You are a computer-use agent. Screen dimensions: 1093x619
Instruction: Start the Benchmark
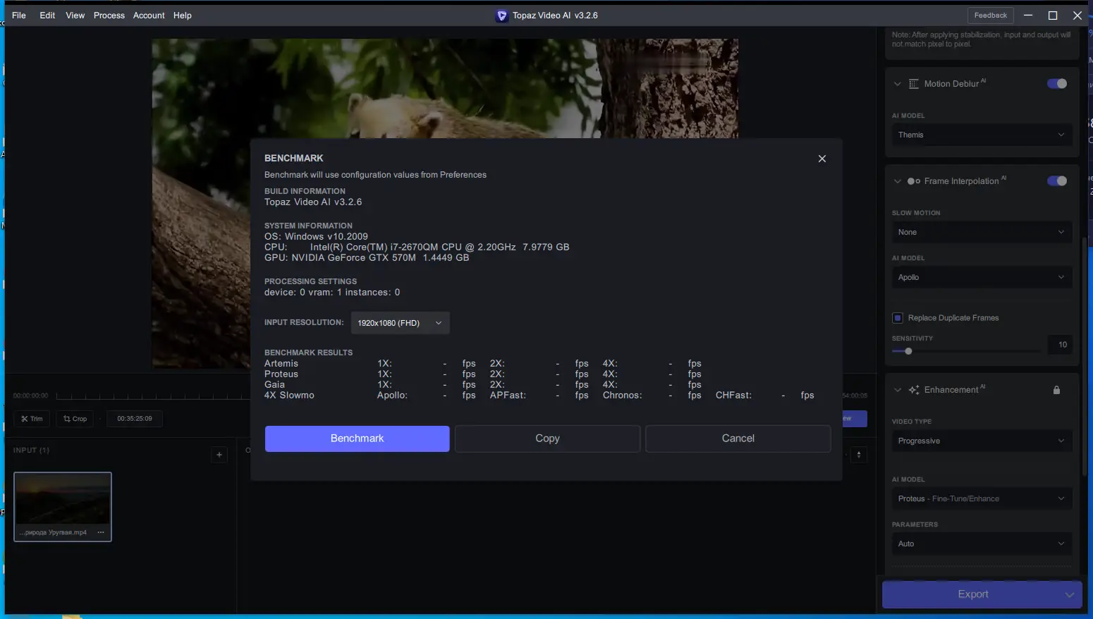coord(357,438)
